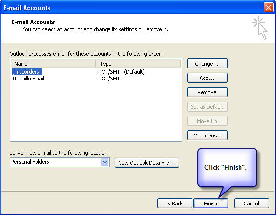Click the Click "Finish" callout bubble
Screen dimensions: 276x215
[227, 168]
